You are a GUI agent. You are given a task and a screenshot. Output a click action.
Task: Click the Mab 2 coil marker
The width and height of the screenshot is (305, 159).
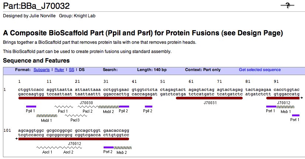point(121,148)
